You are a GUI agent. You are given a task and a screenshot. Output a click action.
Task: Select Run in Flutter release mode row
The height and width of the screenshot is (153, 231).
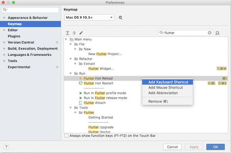click(x=146, y=98)
